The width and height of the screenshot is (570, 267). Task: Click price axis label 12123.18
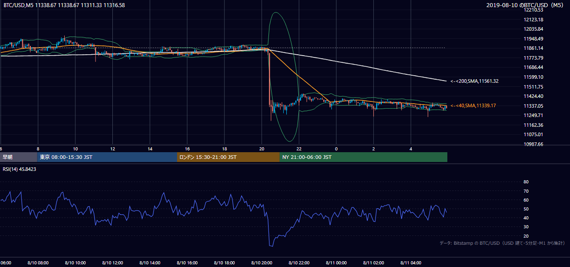point(533,20)
